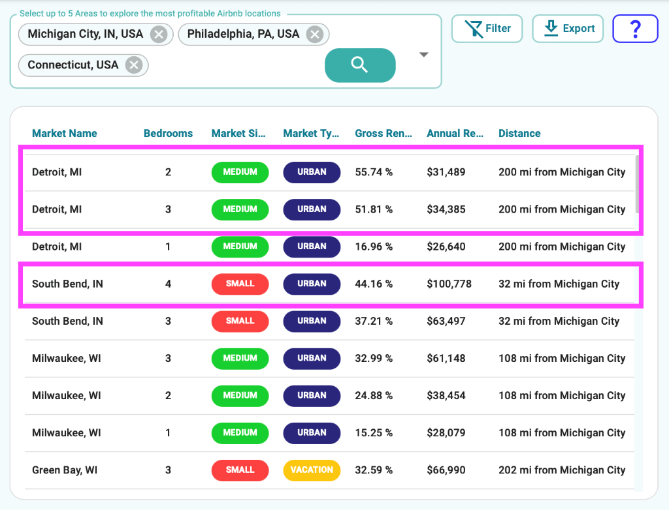Click the MEDIUM badge on Detroit 2-bedroom row
Viewport: 669px width, 510px height.
[240, 172]
